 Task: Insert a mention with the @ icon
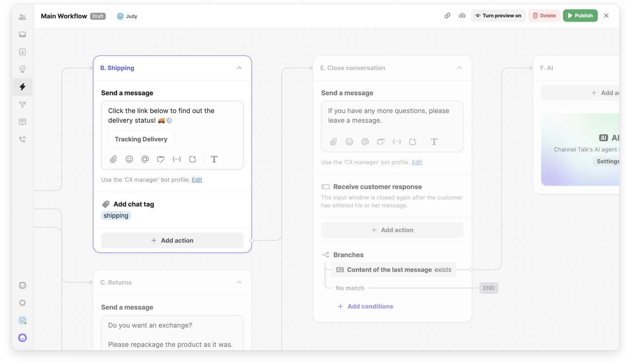[x=145, y=159]
